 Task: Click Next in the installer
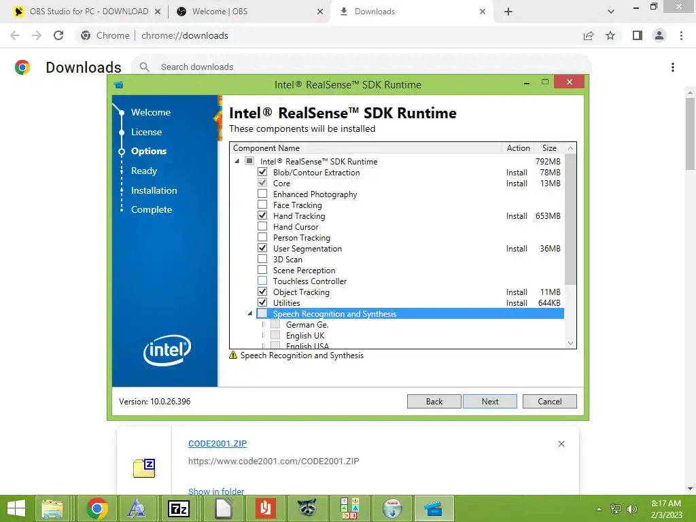click(490, 401)
